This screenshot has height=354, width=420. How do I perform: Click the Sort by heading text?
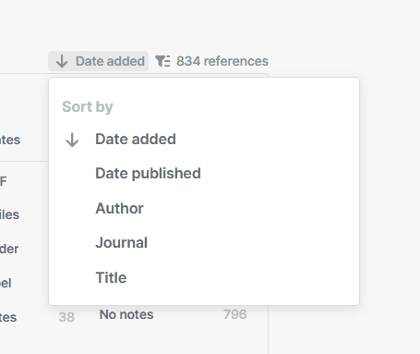pyautogui.click(x=88, y=106)
